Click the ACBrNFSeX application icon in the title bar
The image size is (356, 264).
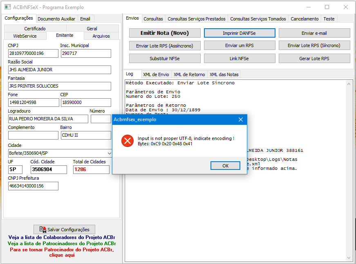tap(7, 7)
